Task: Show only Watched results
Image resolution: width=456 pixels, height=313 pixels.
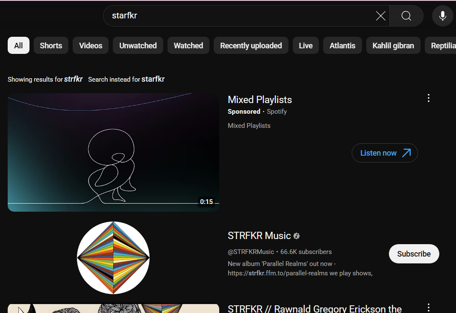Action: pos(188,46)
